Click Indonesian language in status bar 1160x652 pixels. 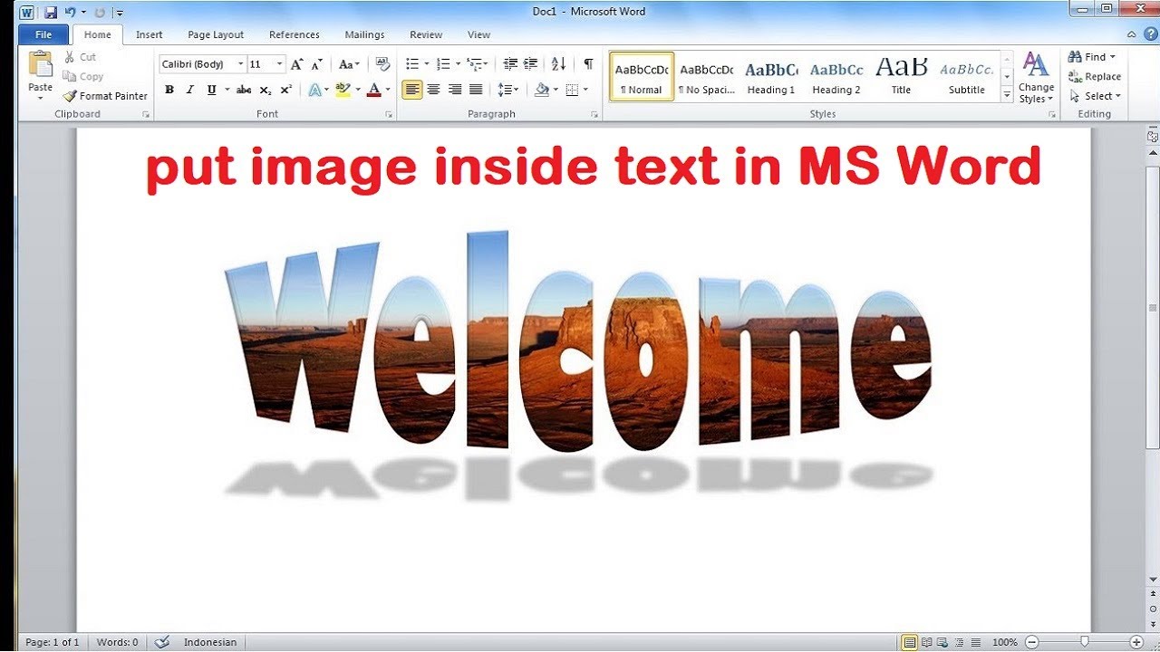click(x=210, y=642)
